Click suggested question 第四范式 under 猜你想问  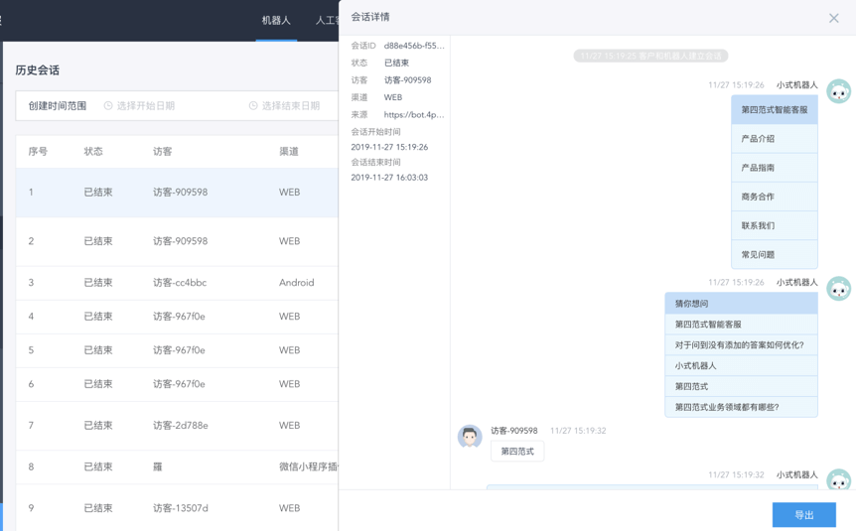(x=741, y=386)
